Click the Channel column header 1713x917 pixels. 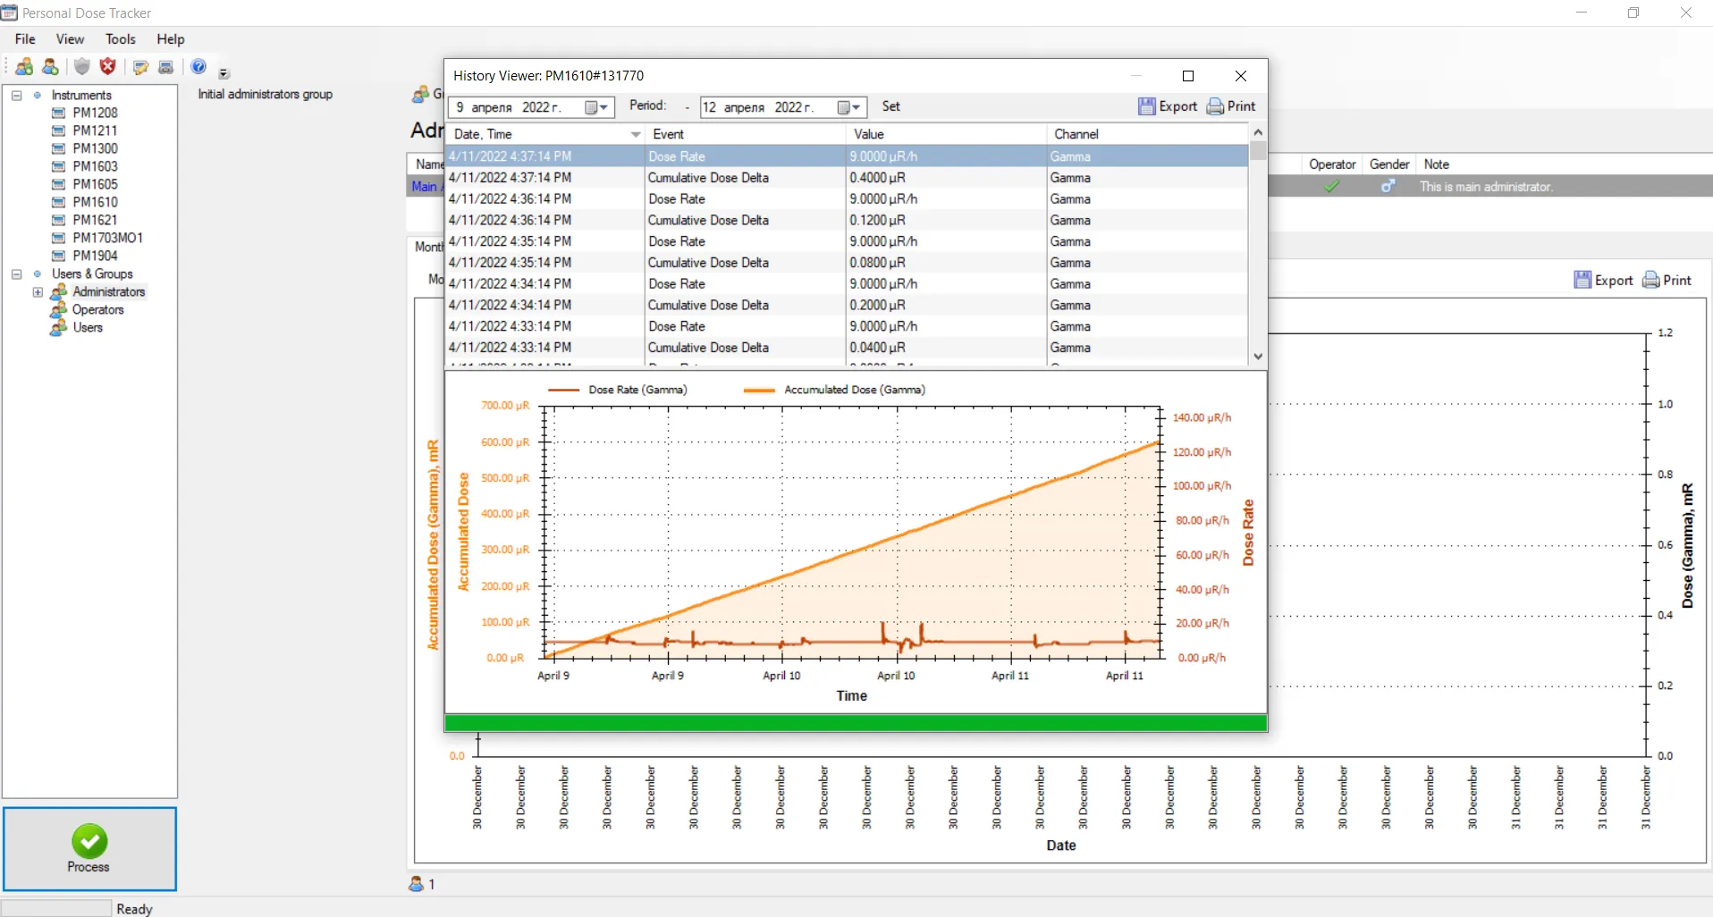click(1147, 134)
